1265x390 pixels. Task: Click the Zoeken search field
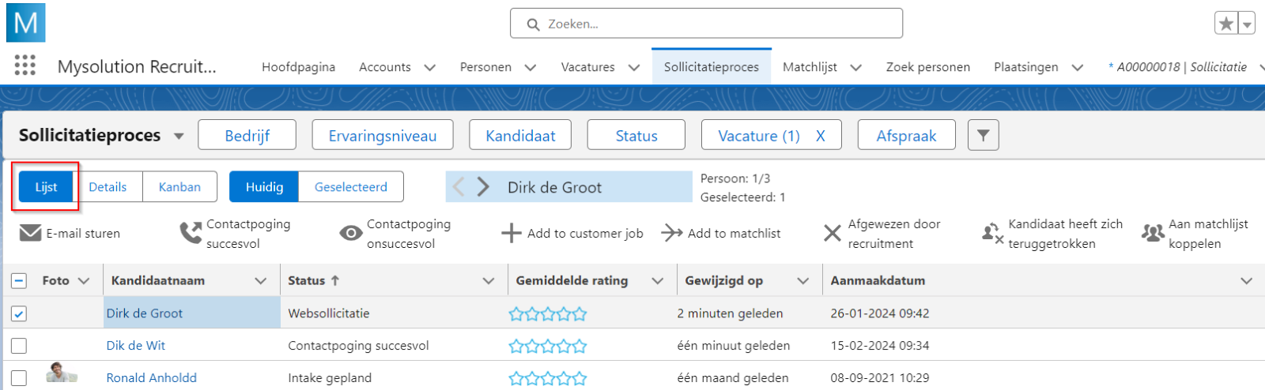point(706,24)
